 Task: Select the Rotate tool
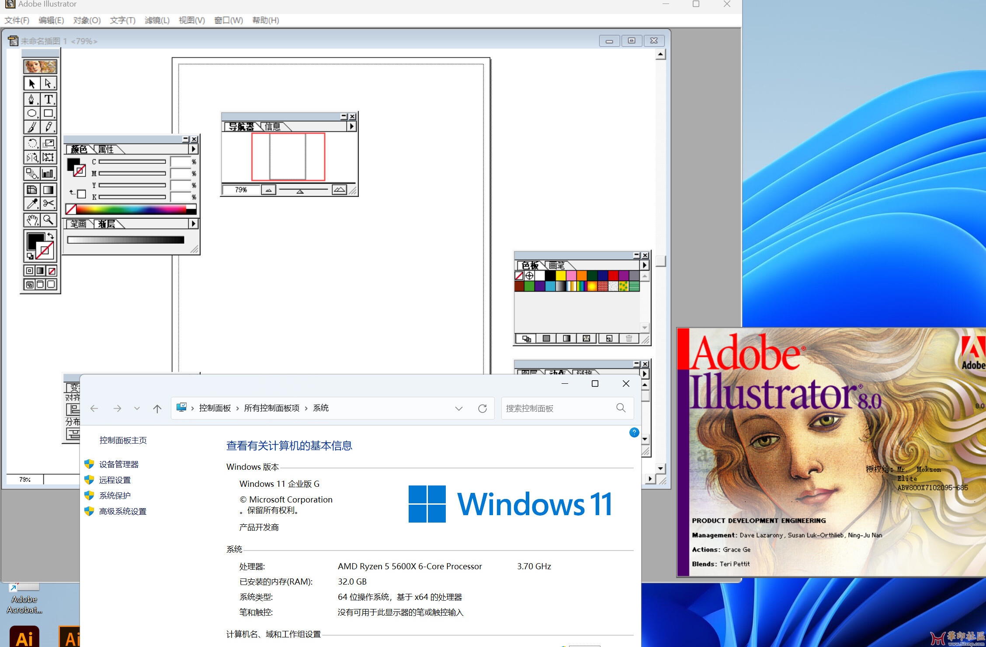[32, 143]
